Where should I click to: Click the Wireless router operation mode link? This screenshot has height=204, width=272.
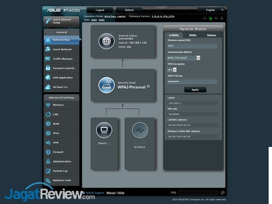pyautogui.click(x=115, y=16)
